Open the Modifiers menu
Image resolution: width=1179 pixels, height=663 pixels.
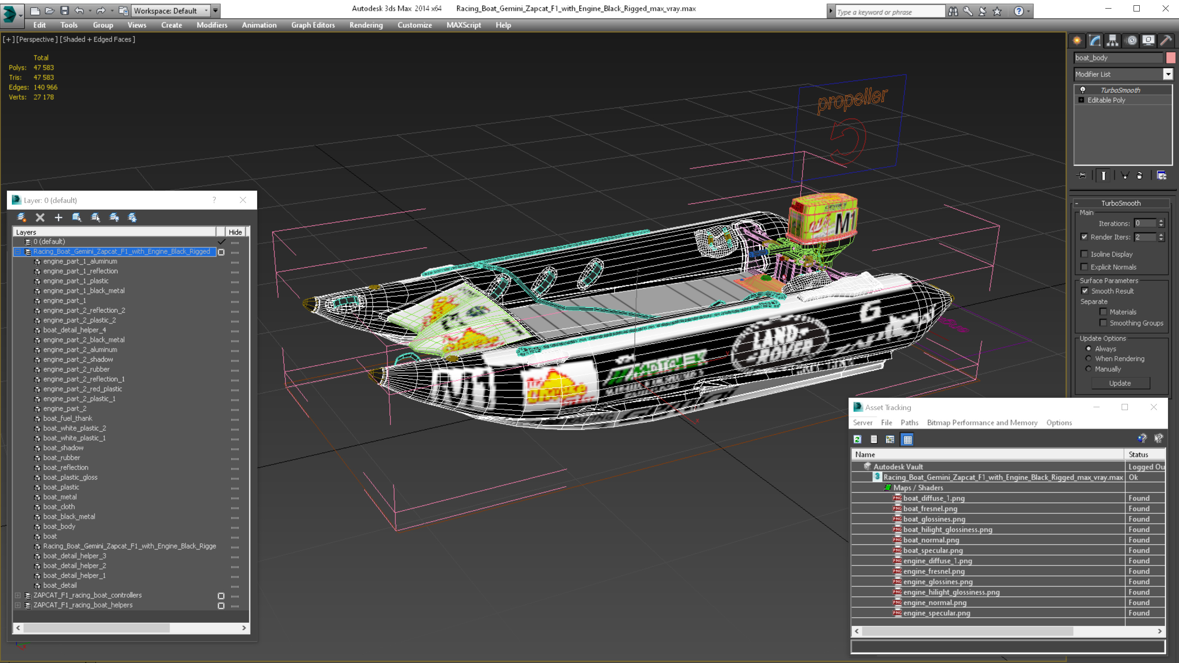(x=212, y=25)
